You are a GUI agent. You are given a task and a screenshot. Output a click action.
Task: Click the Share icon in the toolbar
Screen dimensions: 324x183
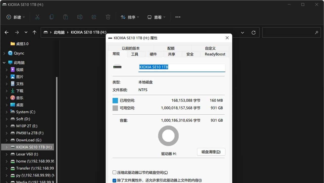[94, 17]
